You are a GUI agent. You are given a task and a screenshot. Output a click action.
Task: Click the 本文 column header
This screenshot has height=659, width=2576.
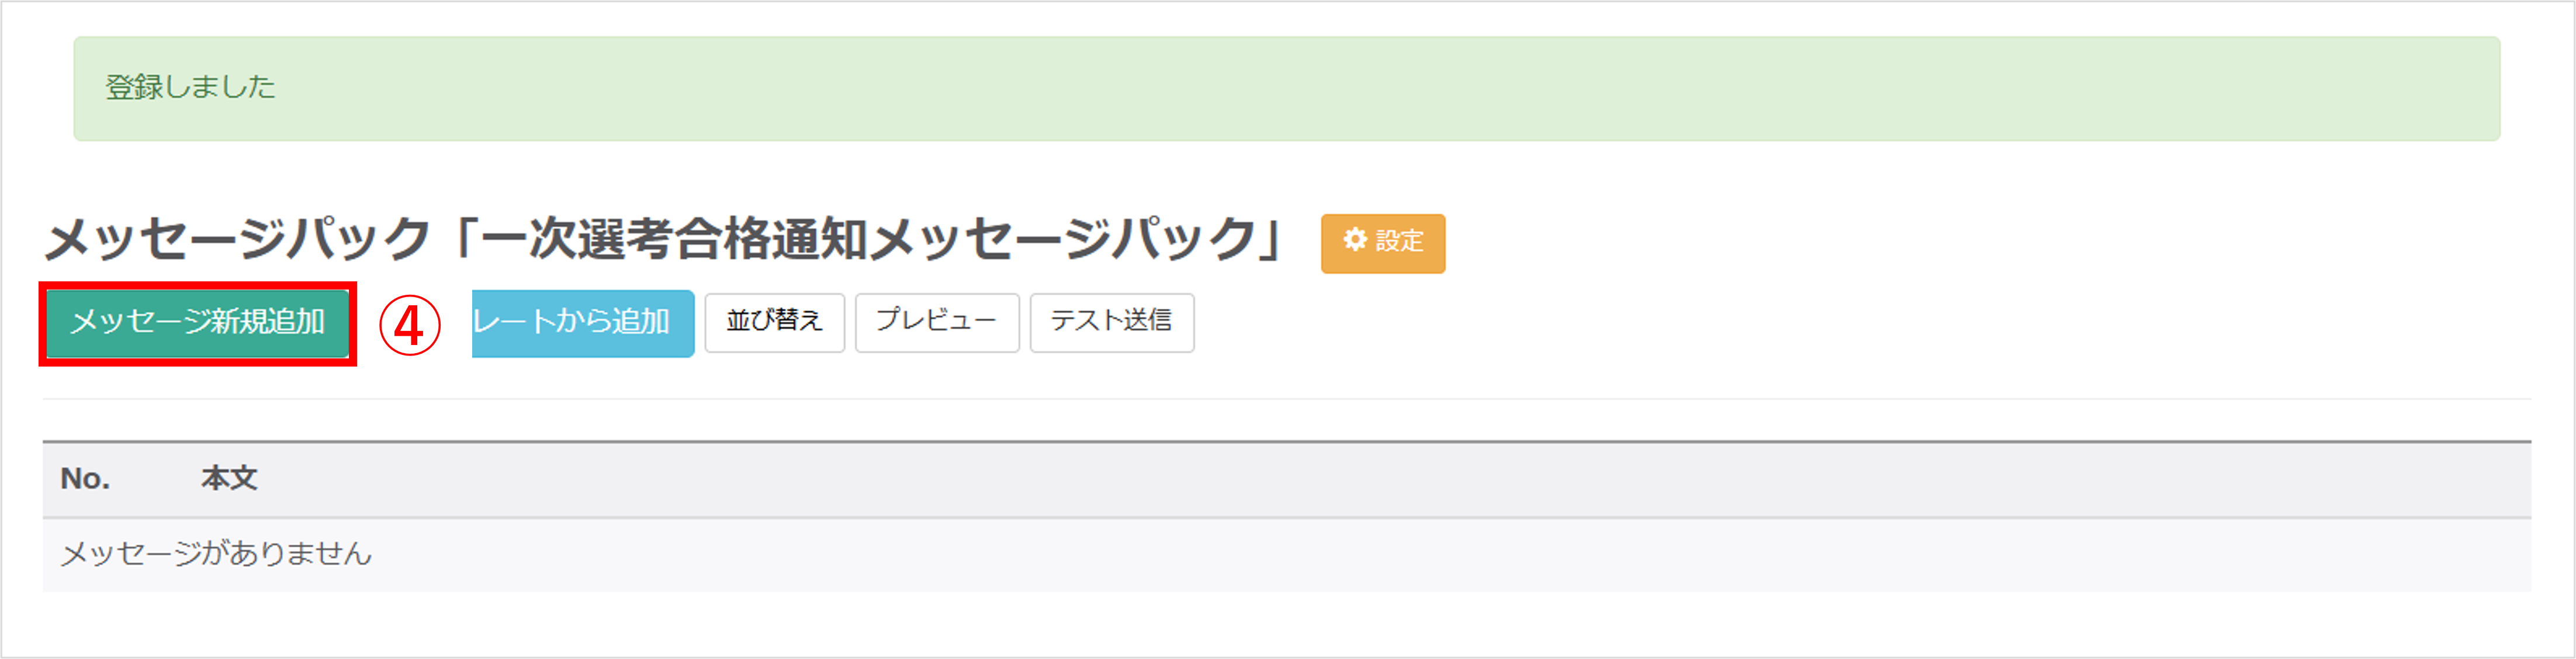[x=229, y=478]
